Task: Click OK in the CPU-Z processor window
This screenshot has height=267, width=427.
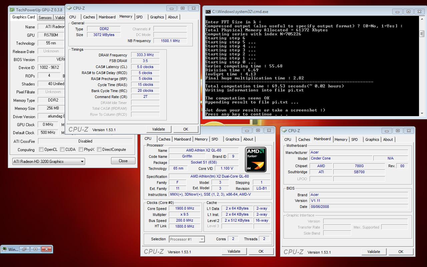Action: pyautogui.click(x=261, y=251)
